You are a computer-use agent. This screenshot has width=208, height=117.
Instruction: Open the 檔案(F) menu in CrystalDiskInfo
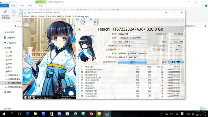coord(26,16)
